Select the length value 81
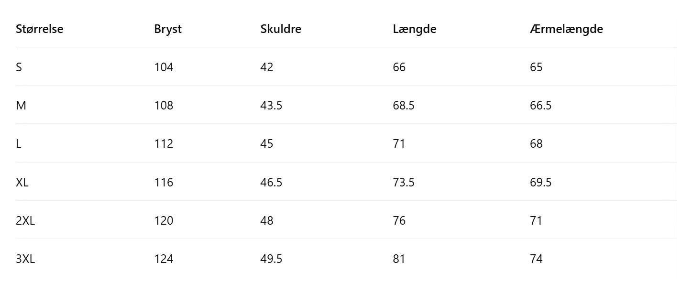Screen dimensions: 681x283 tap(399, 259)
